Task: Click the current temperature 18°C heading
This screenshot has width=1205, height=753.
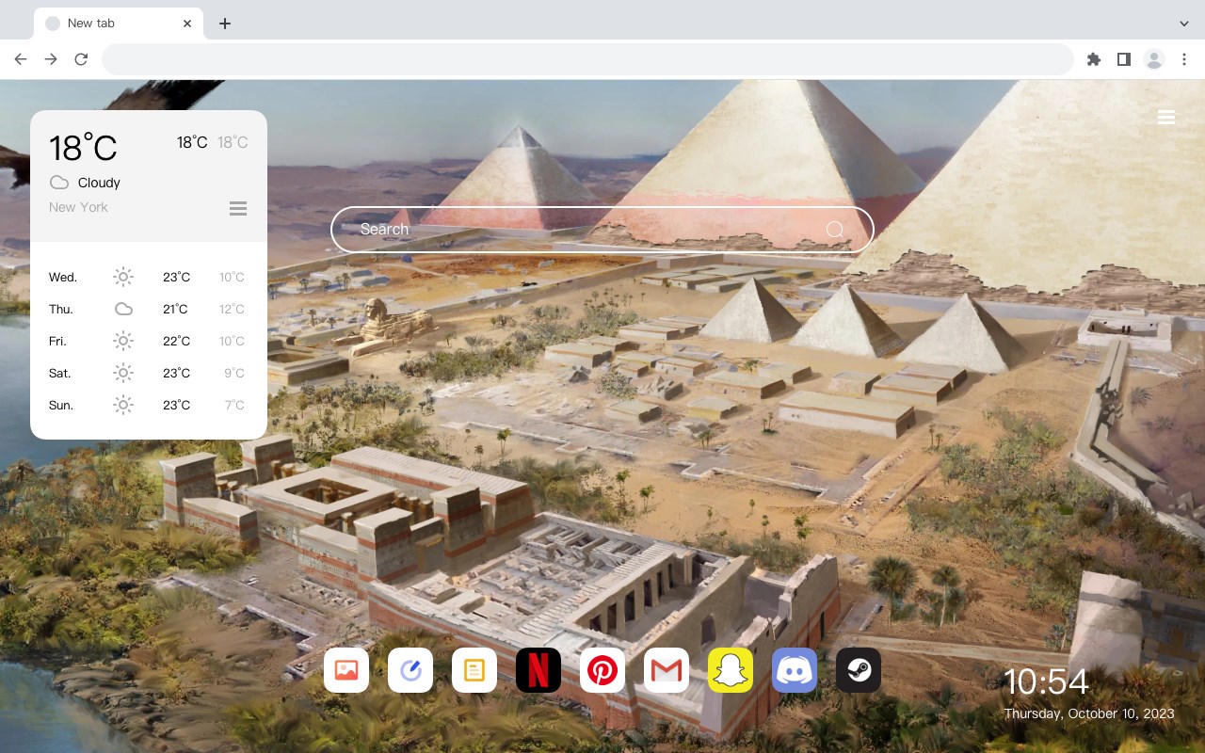Action: tap(83, 148)
